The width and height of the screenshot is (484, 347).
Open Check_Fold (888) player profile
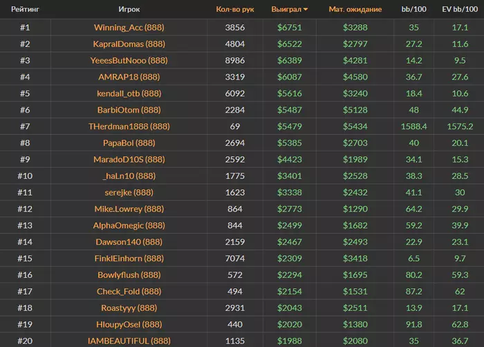(x=129, y=292)
